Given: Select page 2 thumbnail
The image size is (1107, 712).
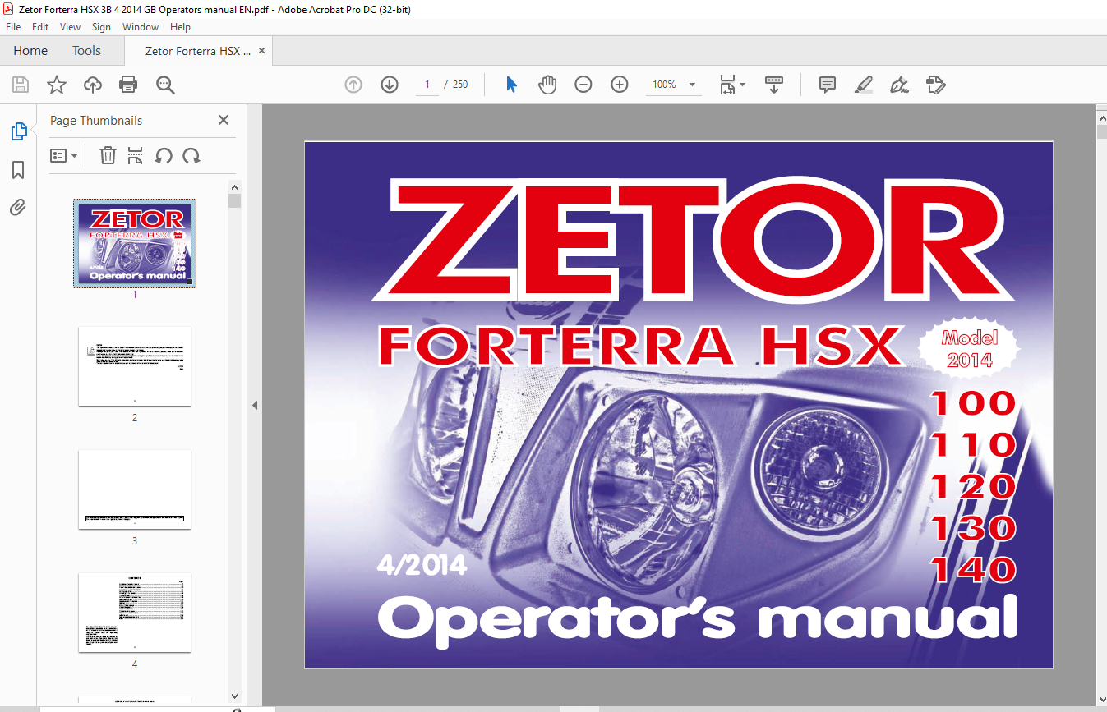Looking at the screenshot, I should coord(135,366).
